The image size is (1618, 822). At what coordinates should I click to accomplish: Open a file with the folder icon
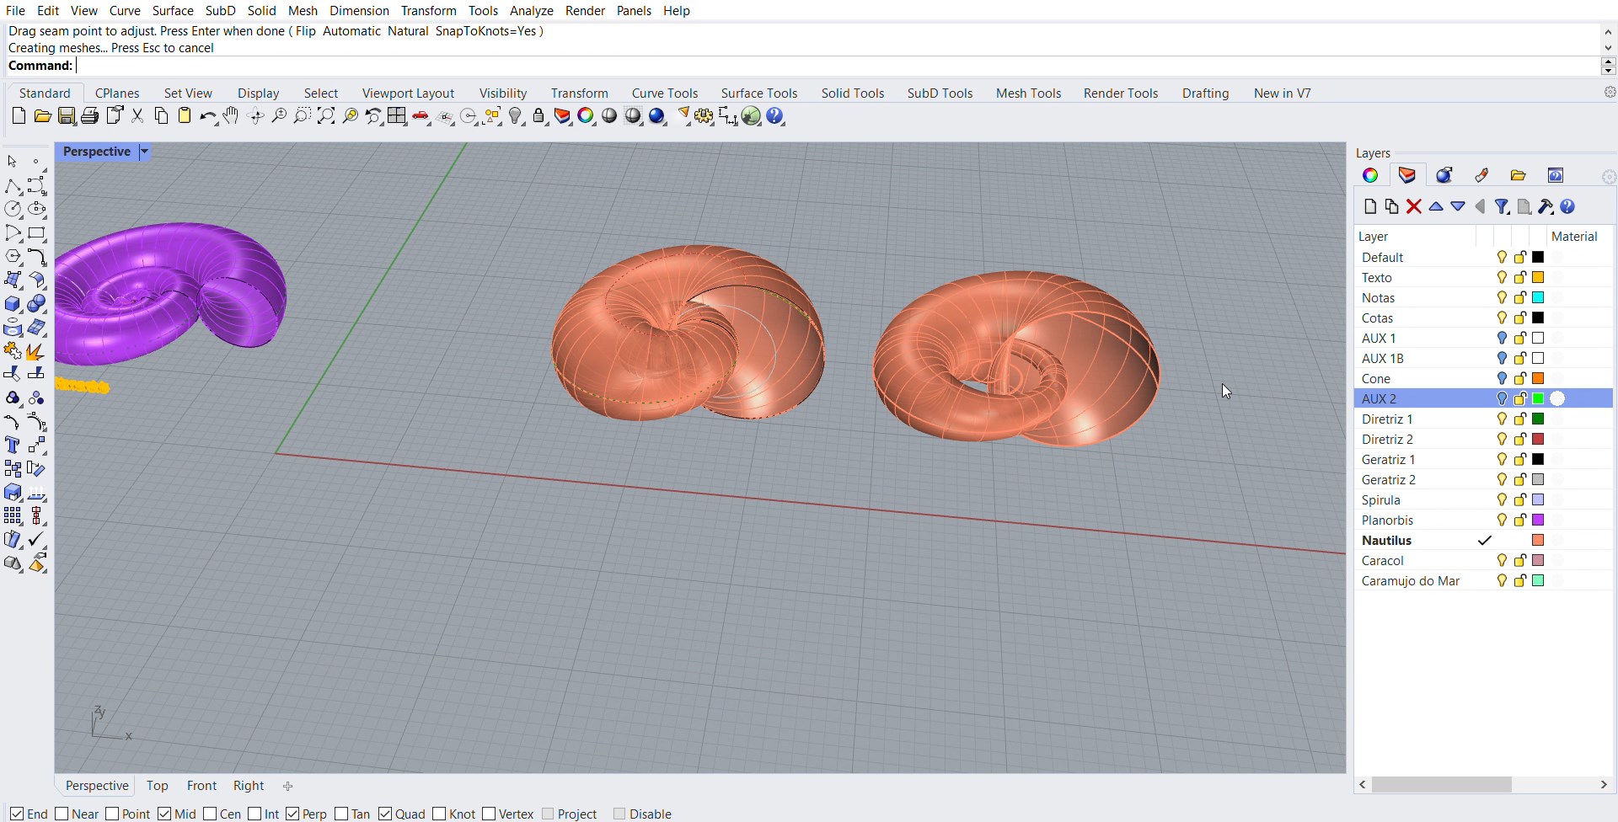(42, 116)
